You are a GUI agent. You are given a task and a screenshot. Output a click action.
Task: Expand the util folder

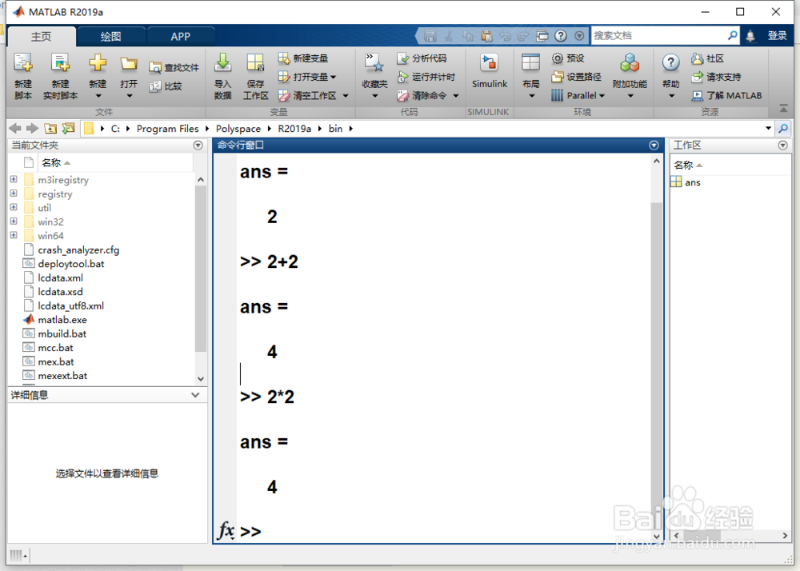[14, 207]
